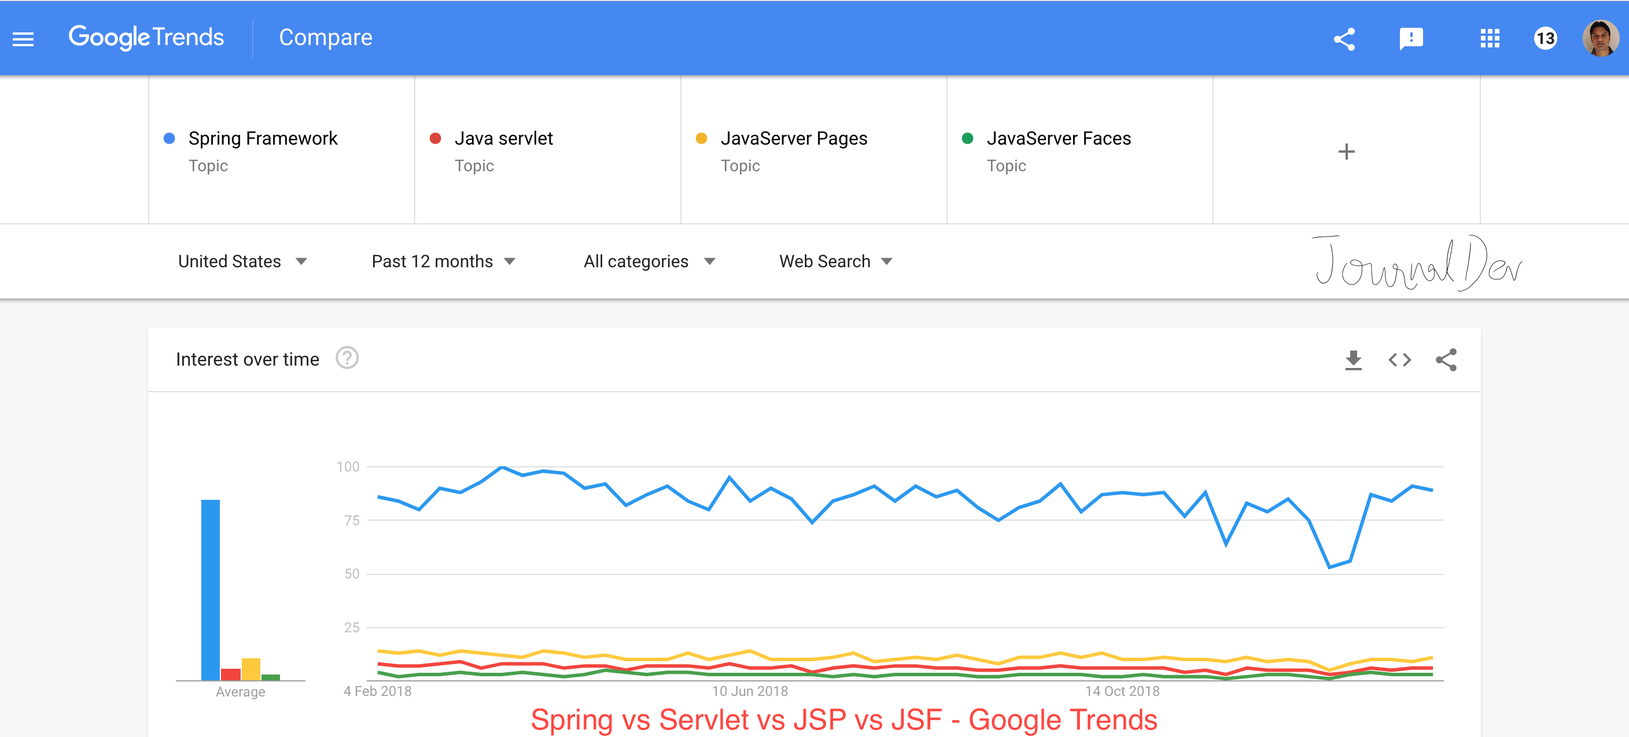Screen dimensions: 1629x737
Task: Click the add topic button (+)
Action: [x=1347, y=151]
